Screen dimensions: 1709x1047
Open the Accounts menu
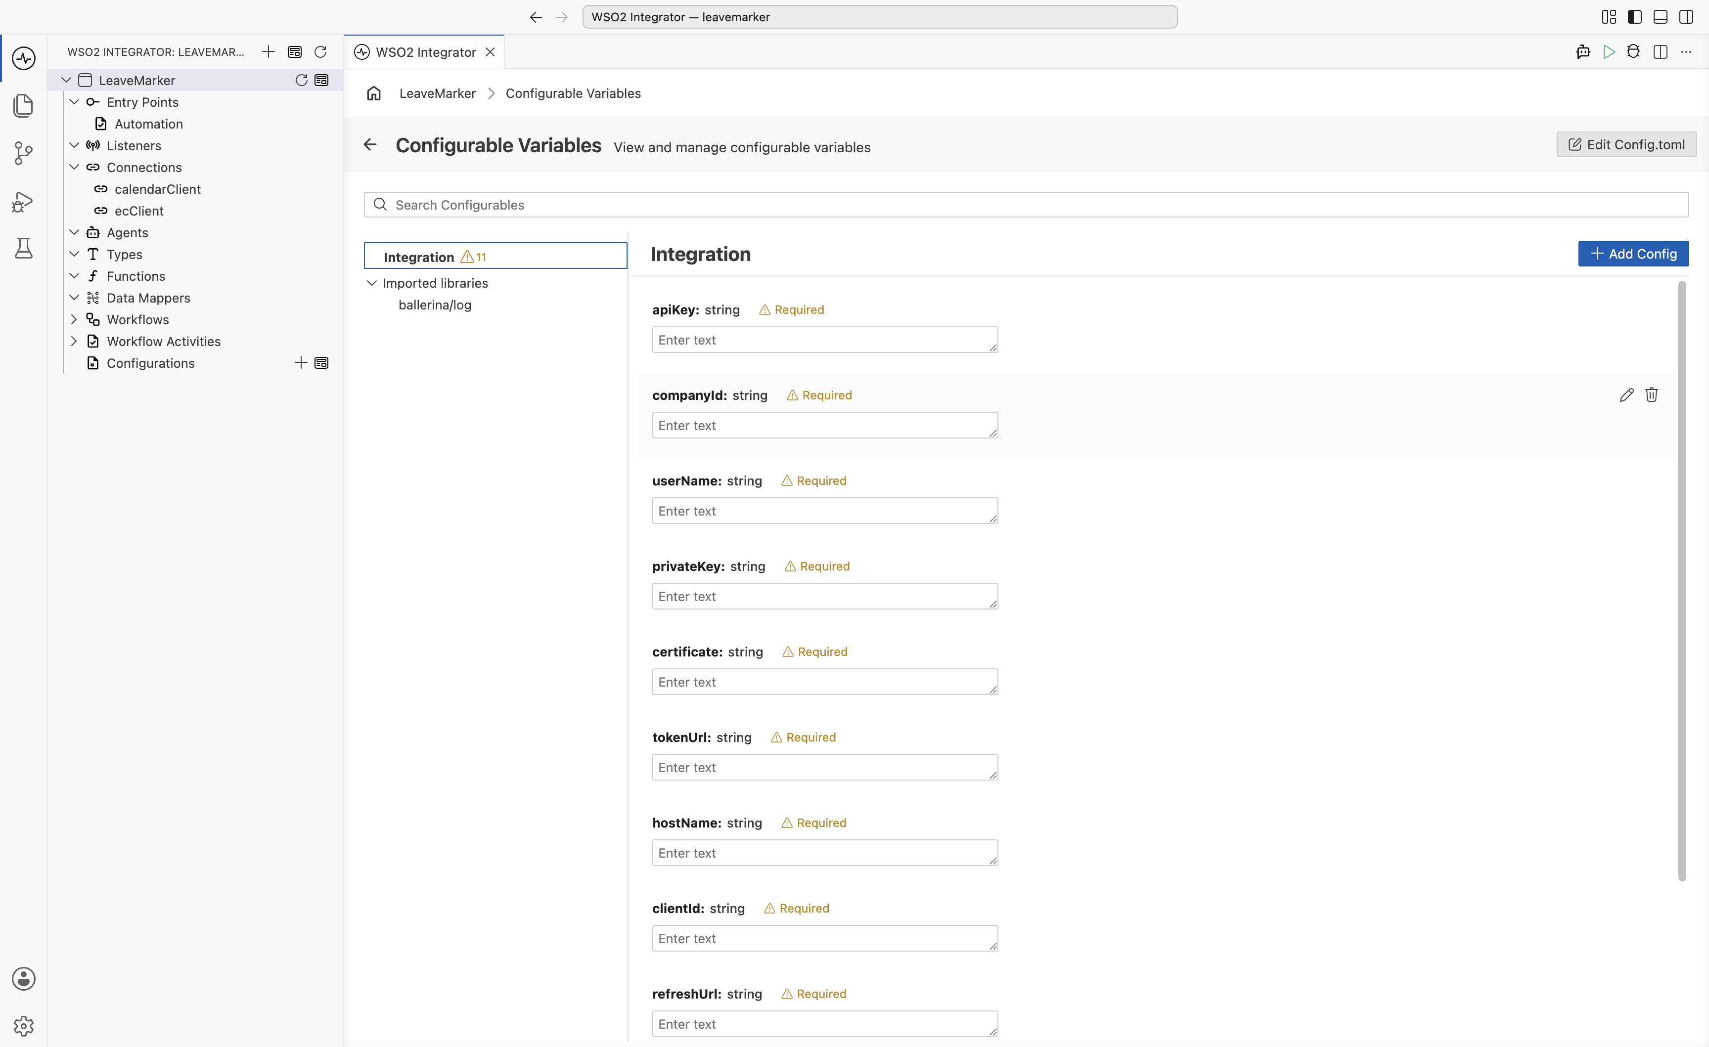click(24, 978)
